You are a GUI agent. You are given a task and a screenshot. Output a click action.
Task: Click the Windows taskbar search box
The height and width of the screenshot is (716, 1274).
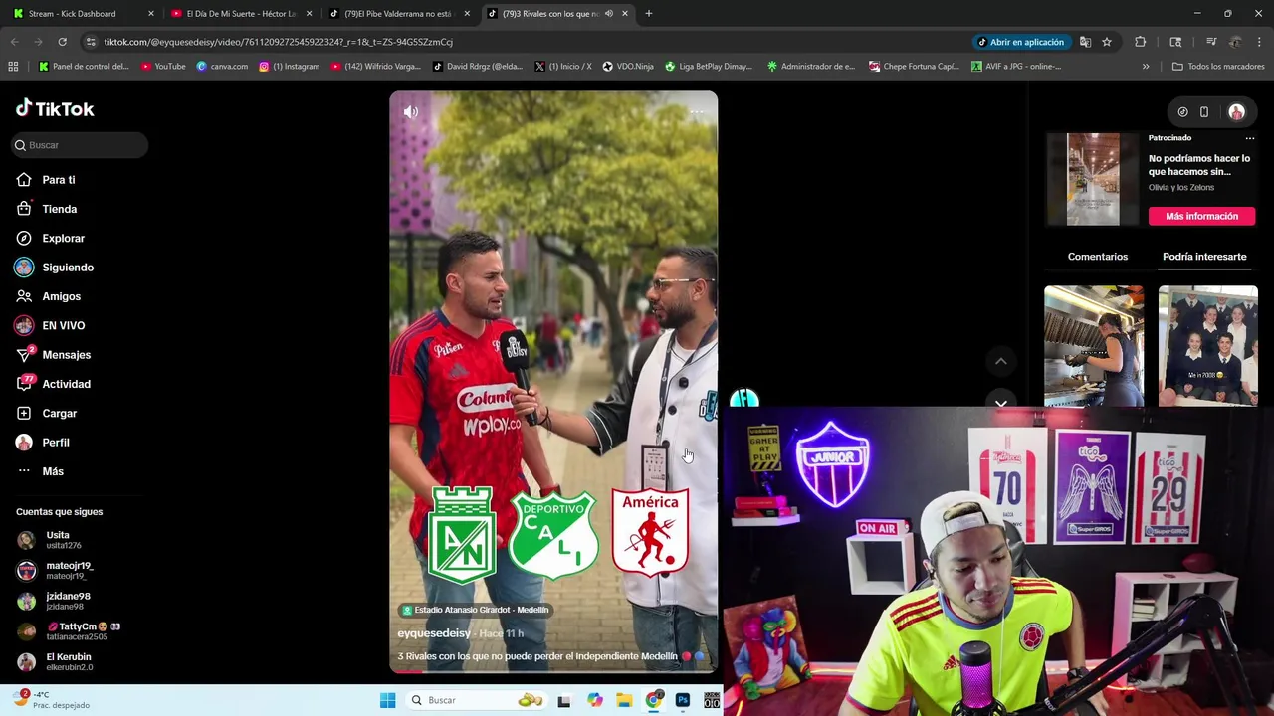pyautogui.click(x=476, y=700)
